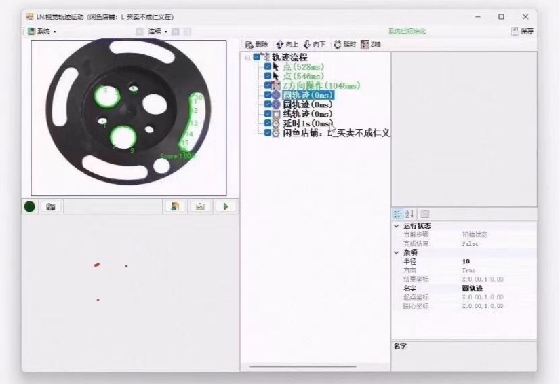Toggle checkbox for 线轨迹(0ms)

268,114
